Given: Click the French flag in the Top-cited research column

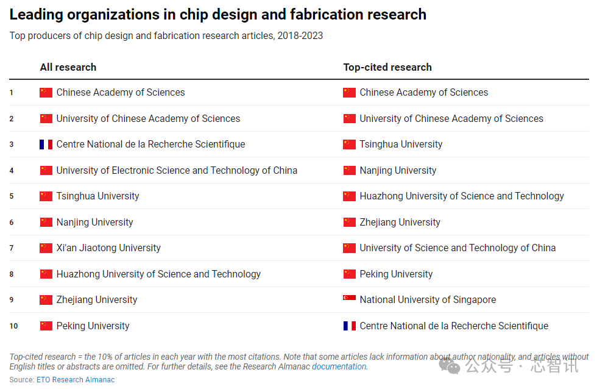Looking at the screenshot, I should (349, 326).
